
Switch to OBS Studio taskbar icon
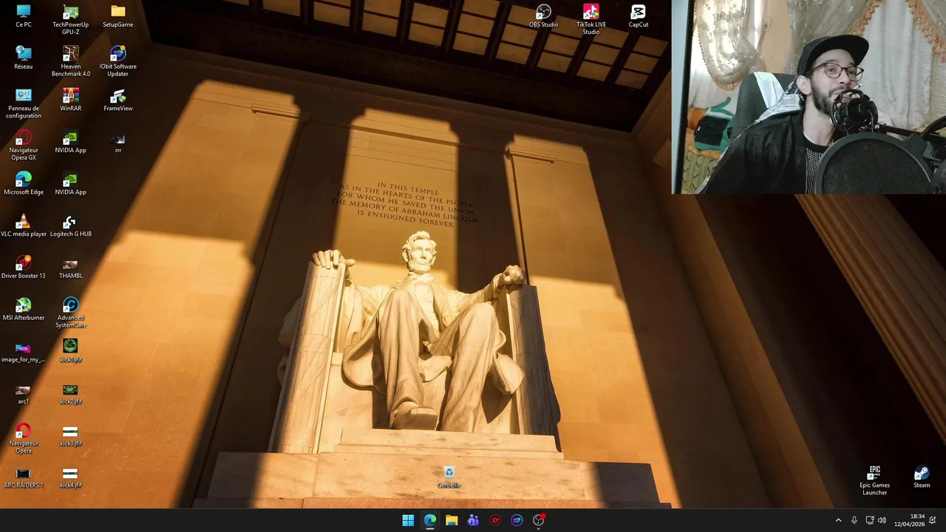pos(539,520)
